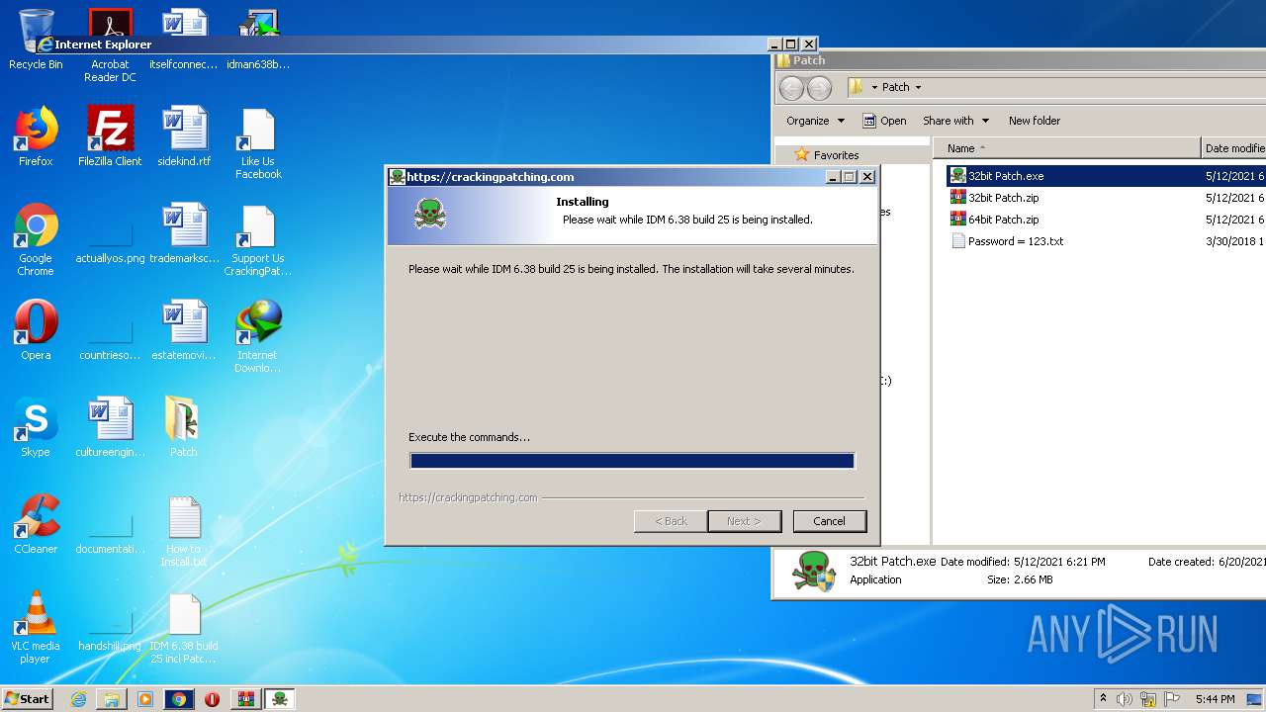The image size is (1266, 712).
Task: Click Opera icon in taskbar
Action: 213,699
